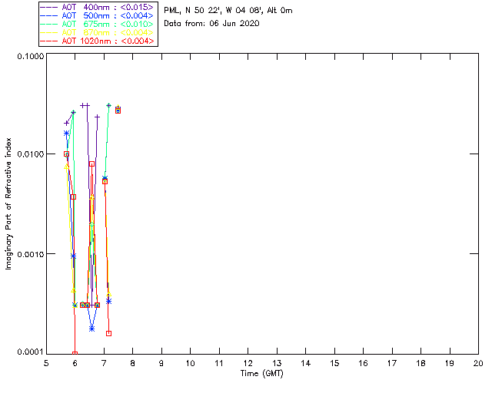Click the 12 tick on time axis
The width and height of the screenshot is (492, 393).
pos(248,363)
